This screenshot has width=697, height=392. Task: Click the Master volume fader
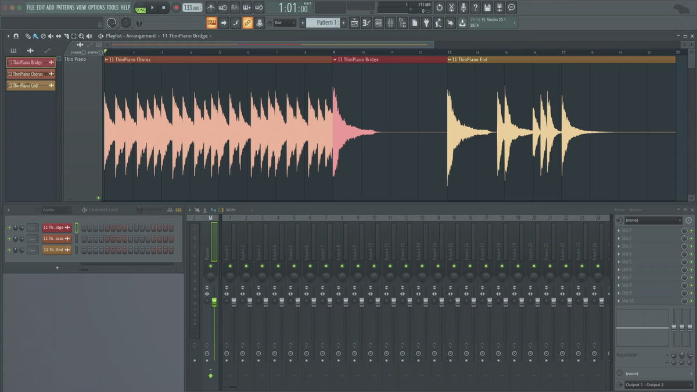click(x=214, y=301)
